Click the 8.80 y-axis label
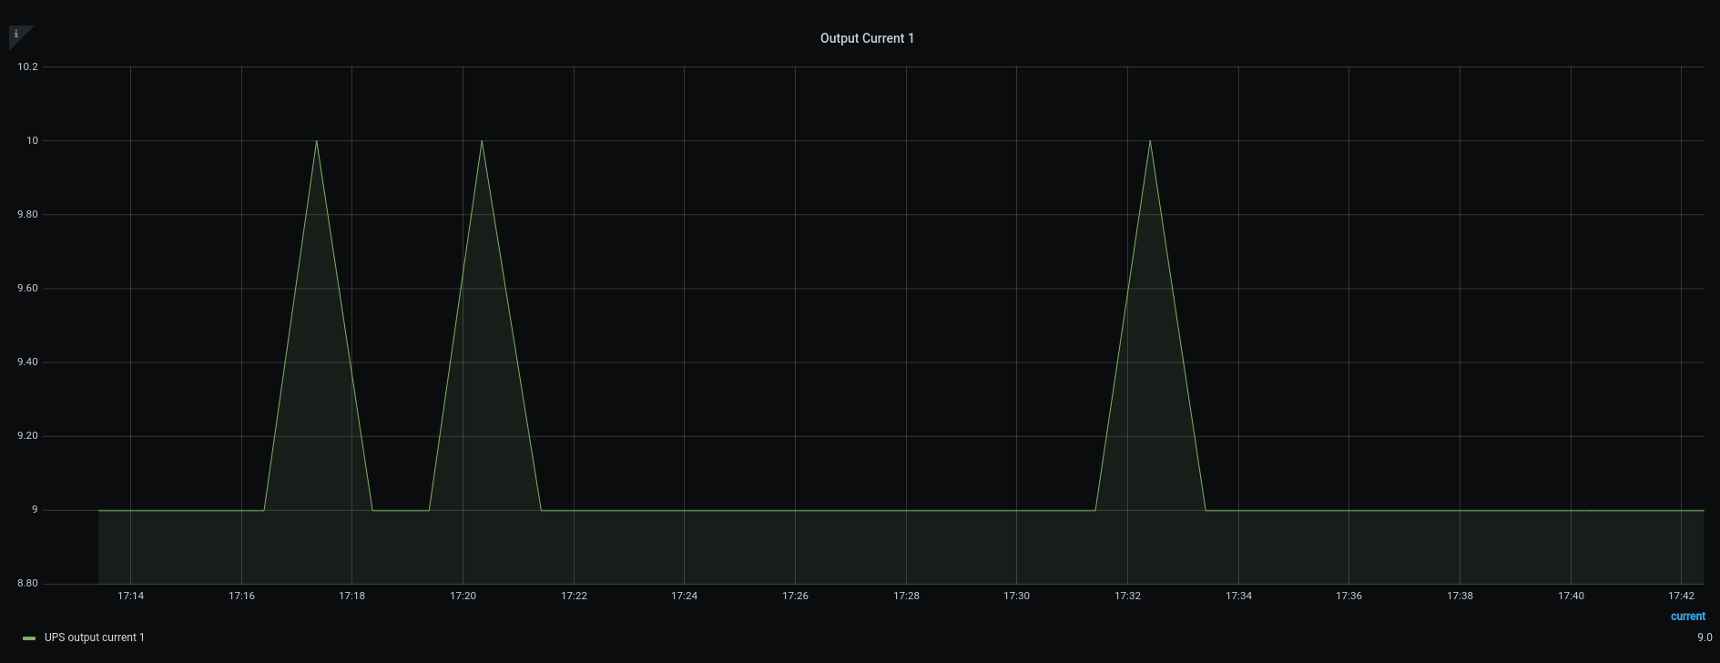 28,584
